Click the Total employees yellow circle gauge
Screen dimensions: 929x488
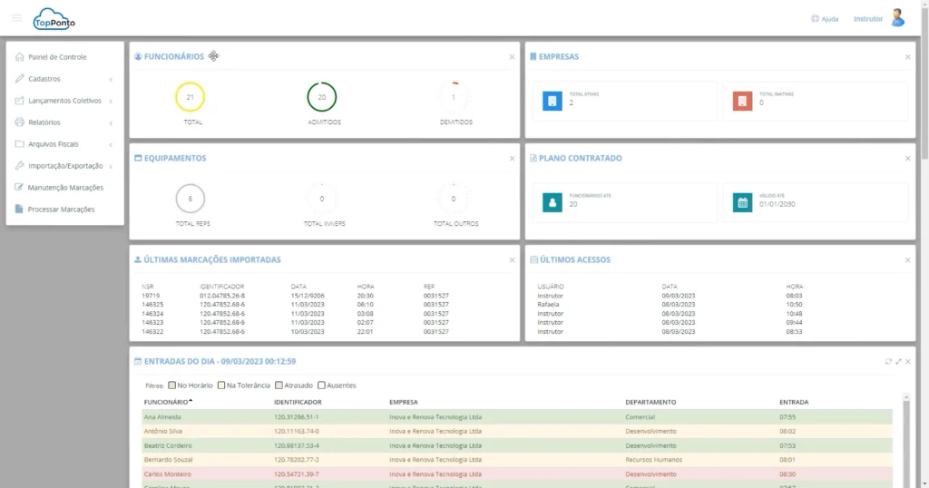coord(190,97)
